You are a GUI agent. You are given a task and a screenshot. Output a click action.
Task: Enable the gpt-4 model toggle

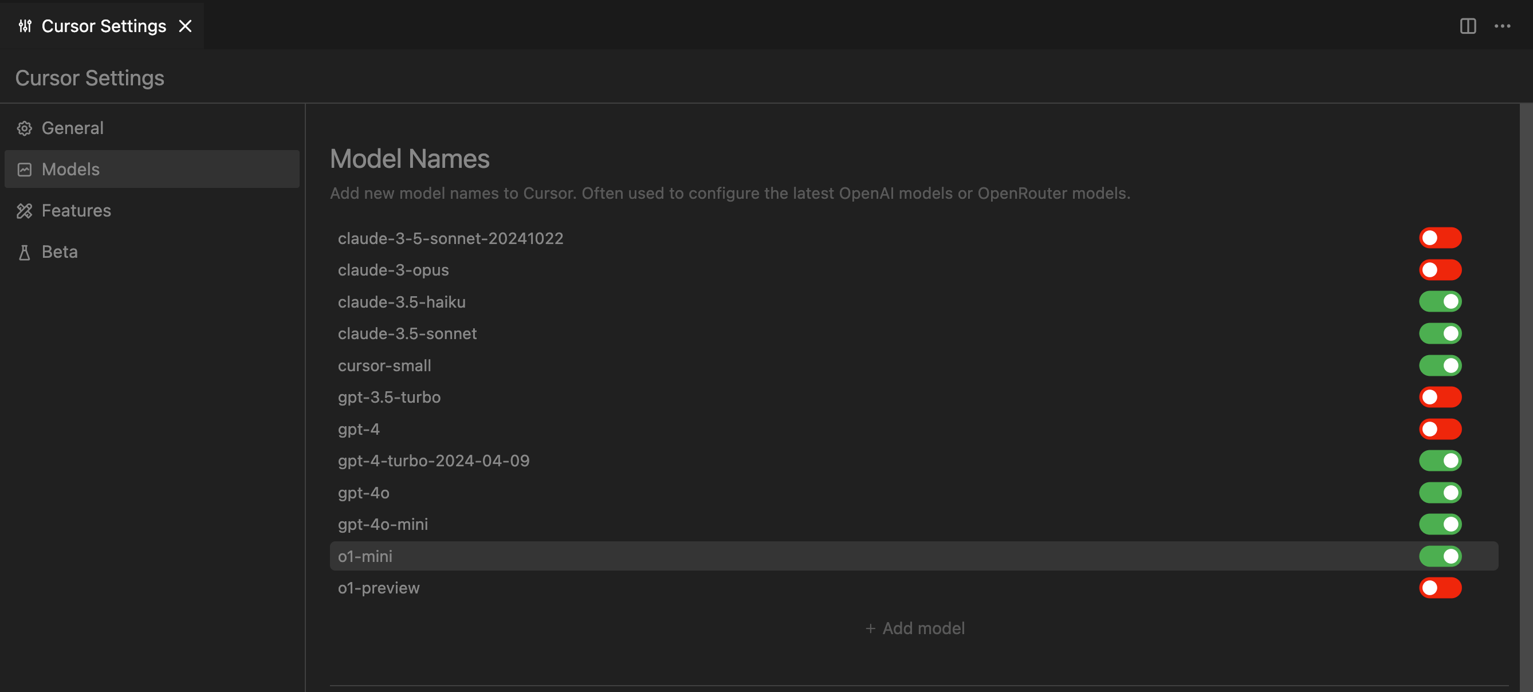pos(1440,429)
